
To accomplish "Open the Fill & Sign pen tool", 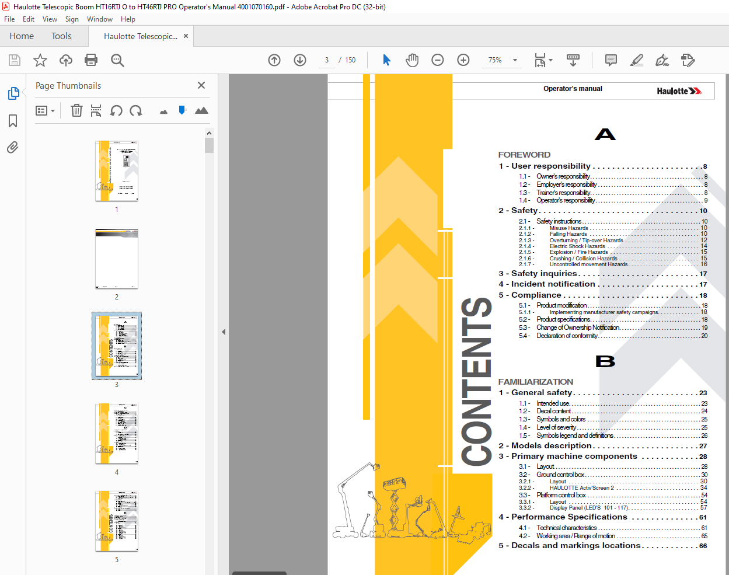I will point(662,60).
